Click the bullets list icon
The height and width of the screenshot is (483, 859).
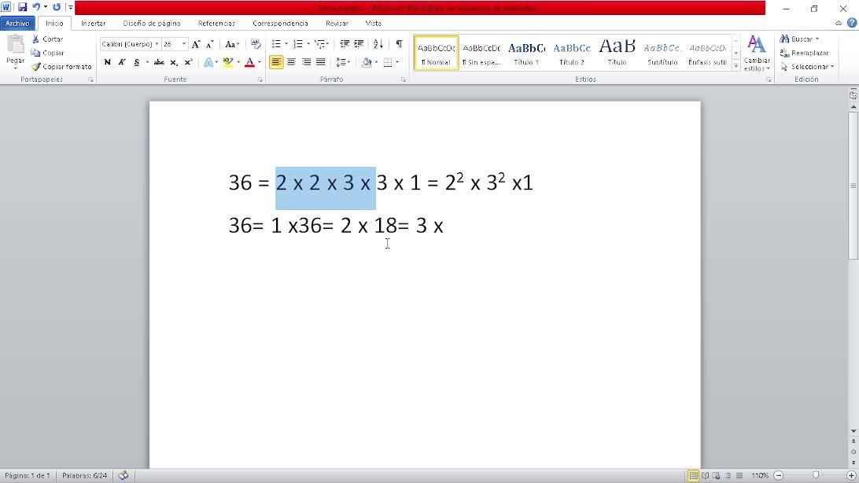[276, 44]
